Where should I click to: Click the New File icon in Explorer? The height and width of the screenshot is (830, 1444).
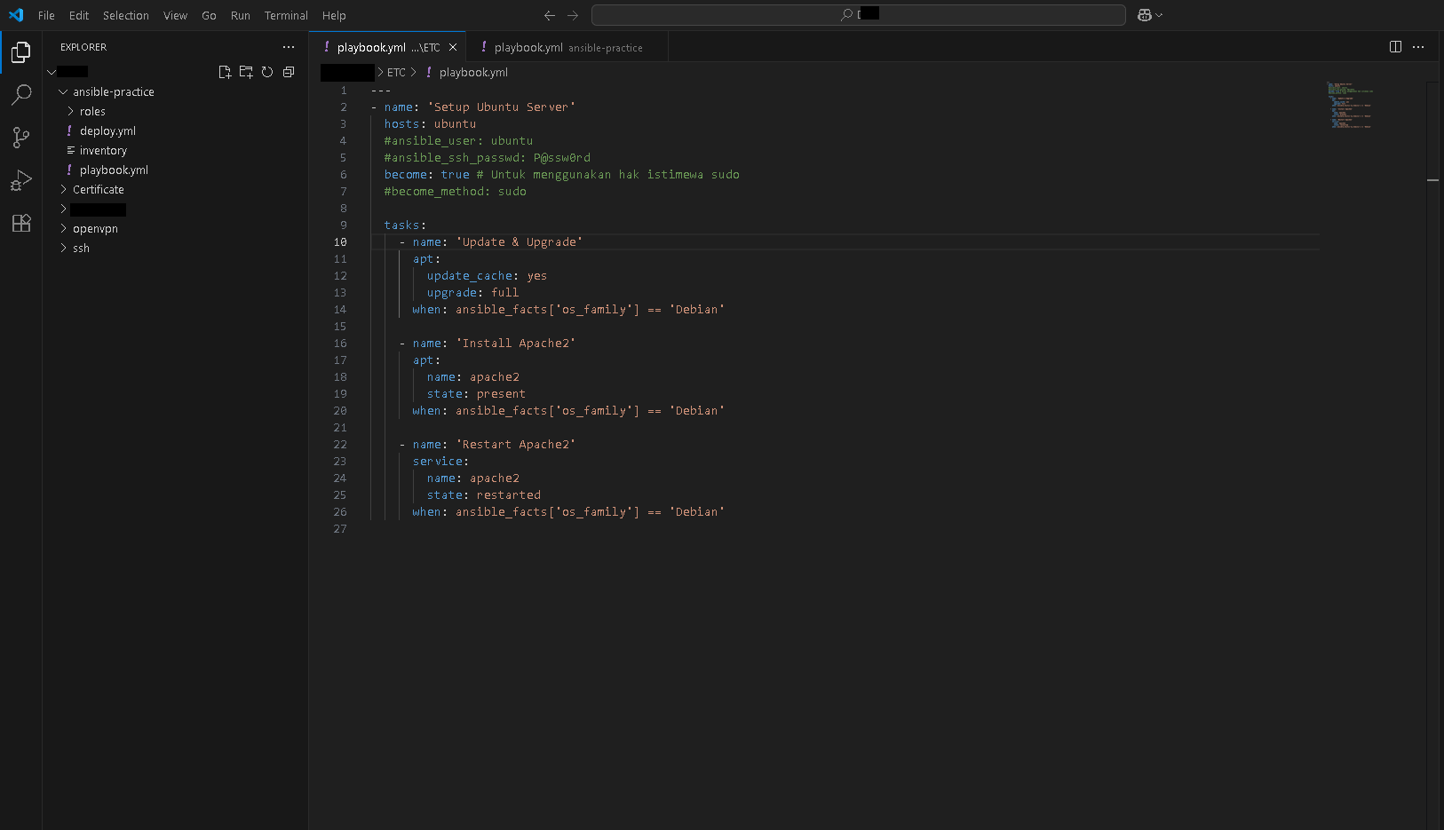(x=225, y=72)
